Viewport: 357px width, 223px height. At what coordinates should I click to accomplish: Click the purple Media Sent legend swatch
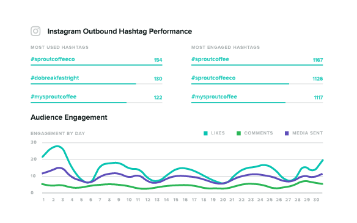287,133
